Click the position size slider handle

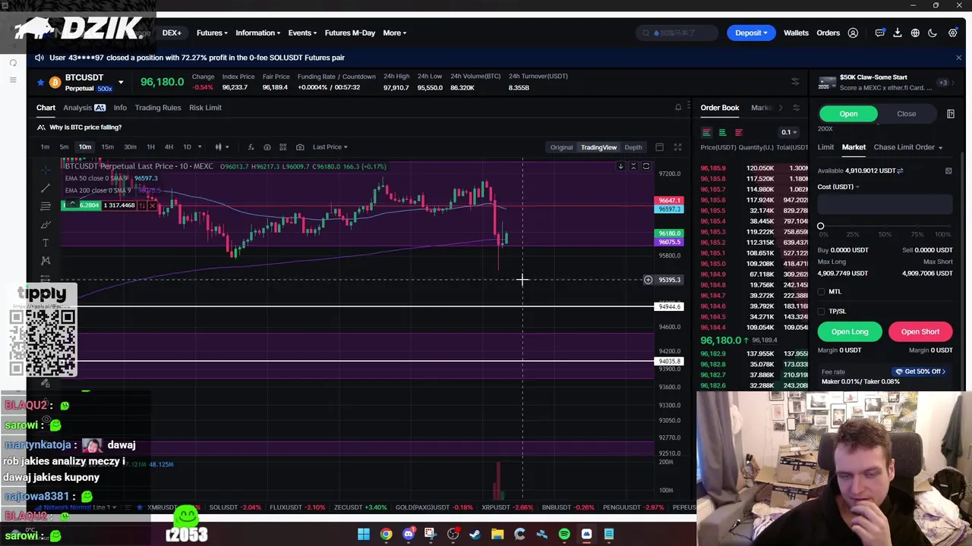(x=821, y=226)
